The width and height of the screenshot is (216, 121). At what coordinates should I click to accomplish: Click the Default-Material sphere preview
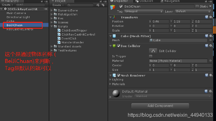pyautogui.click(x=116, y=94)
